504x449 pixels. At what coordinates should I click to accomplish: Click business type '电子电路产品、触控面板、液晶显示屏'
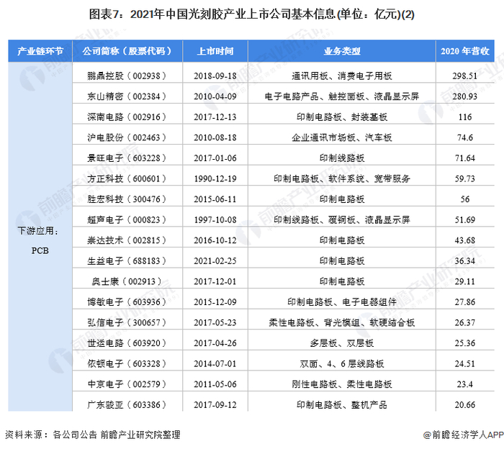point(342,96)
